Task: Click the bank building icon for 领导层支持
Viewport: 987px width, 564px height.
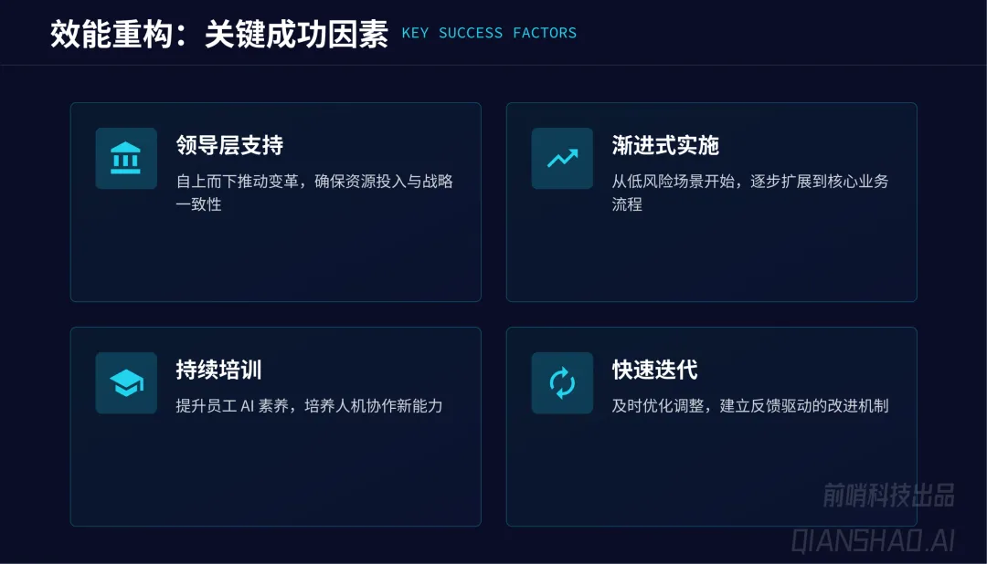Action: tap(126, 158)
